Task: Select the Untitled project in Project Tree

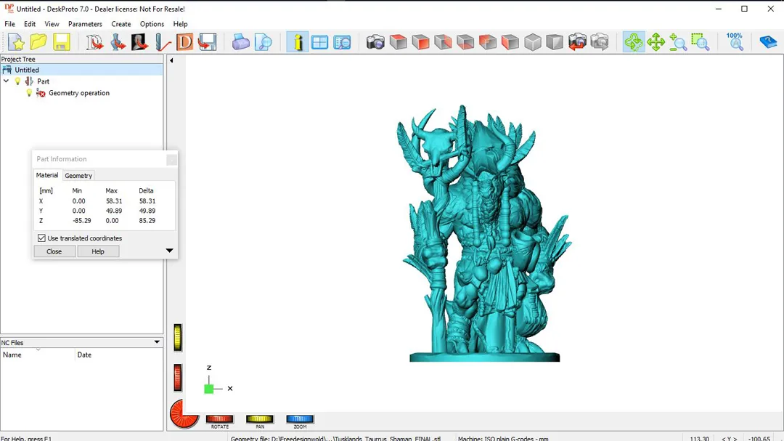Action: tap(27, 70)
